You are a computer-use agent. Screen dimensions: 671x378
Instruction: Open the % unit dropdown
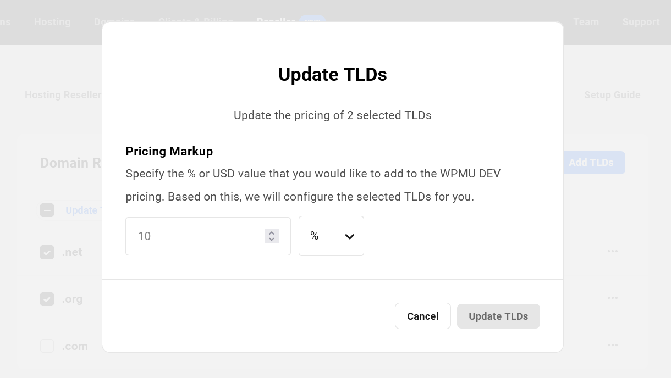331,236
